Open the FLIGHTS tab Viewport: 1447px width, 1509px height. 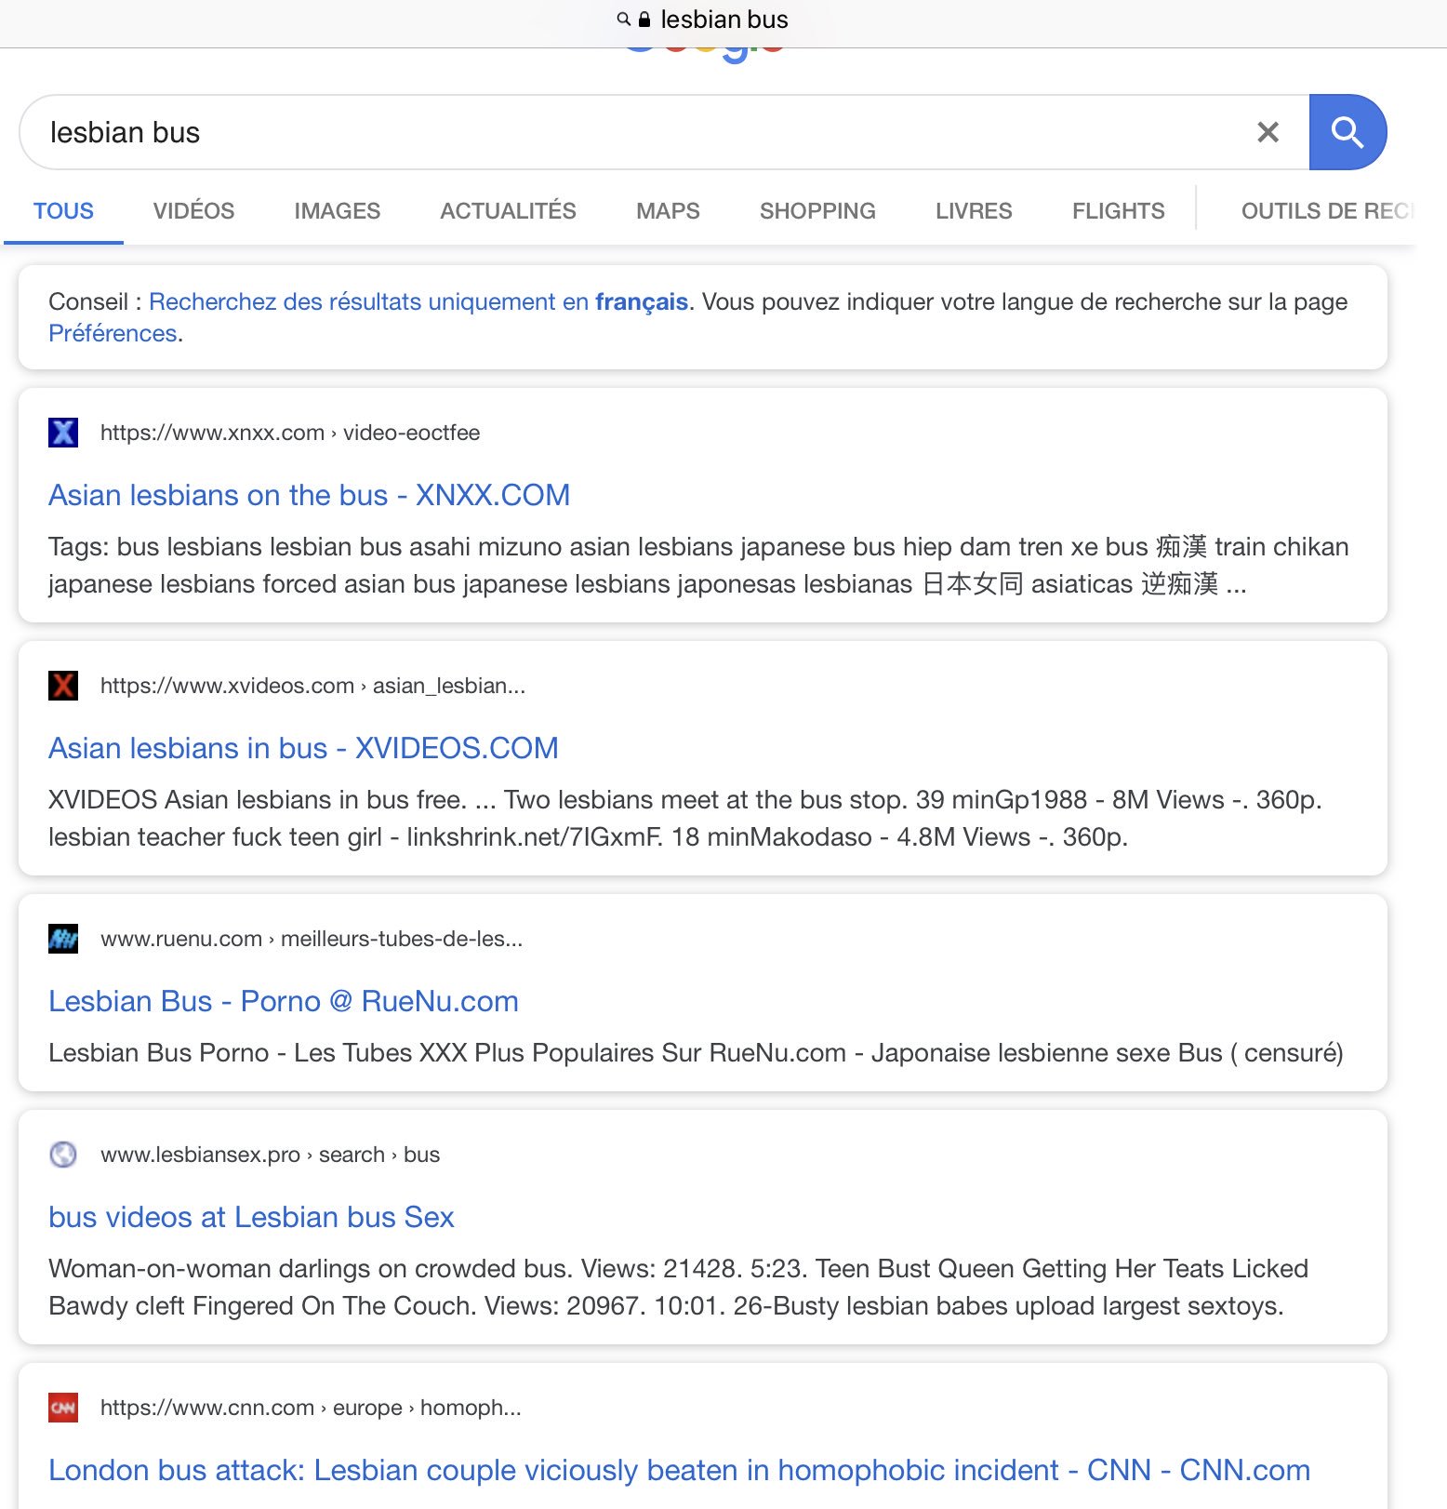click(1118, 211)
